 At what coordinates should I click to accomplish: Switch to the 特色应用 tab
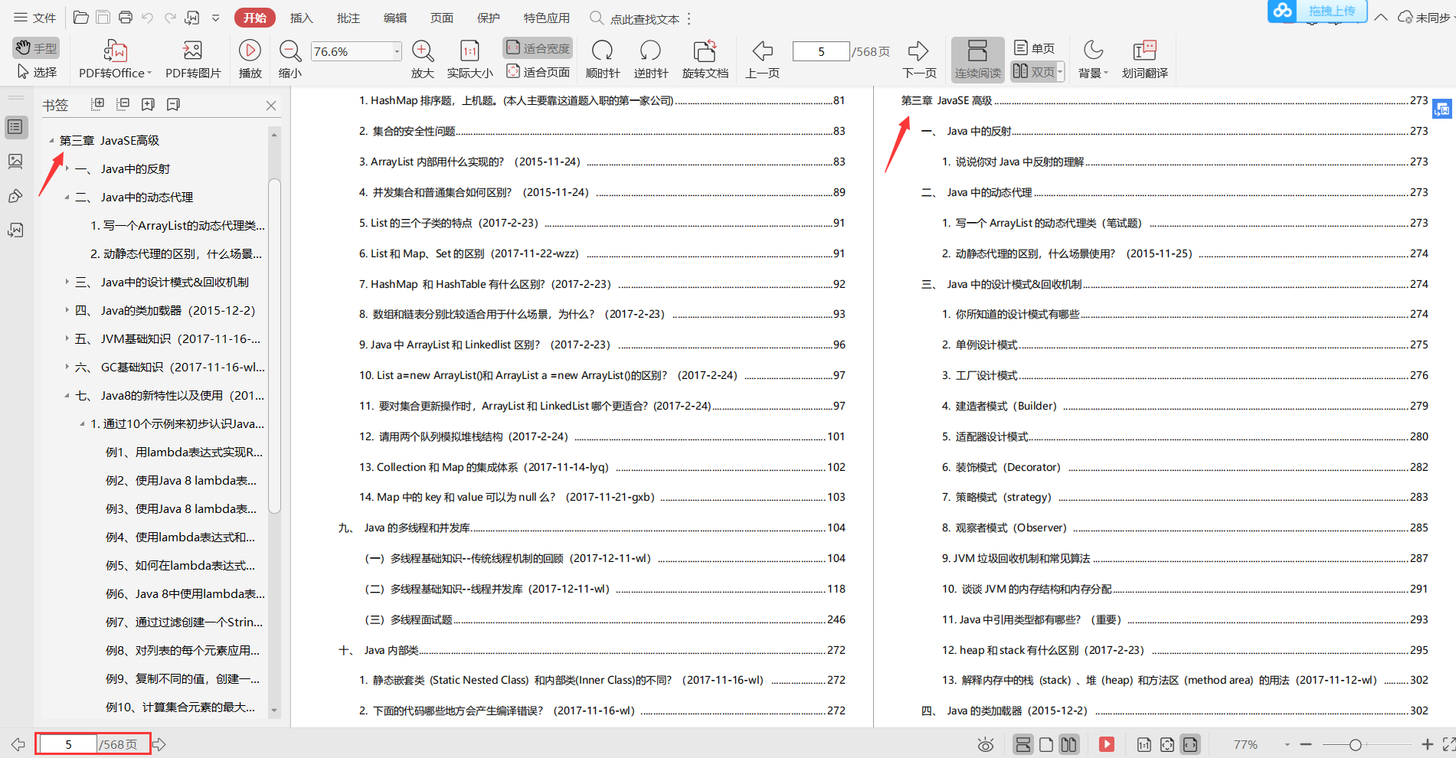click(x=547, y=18)
